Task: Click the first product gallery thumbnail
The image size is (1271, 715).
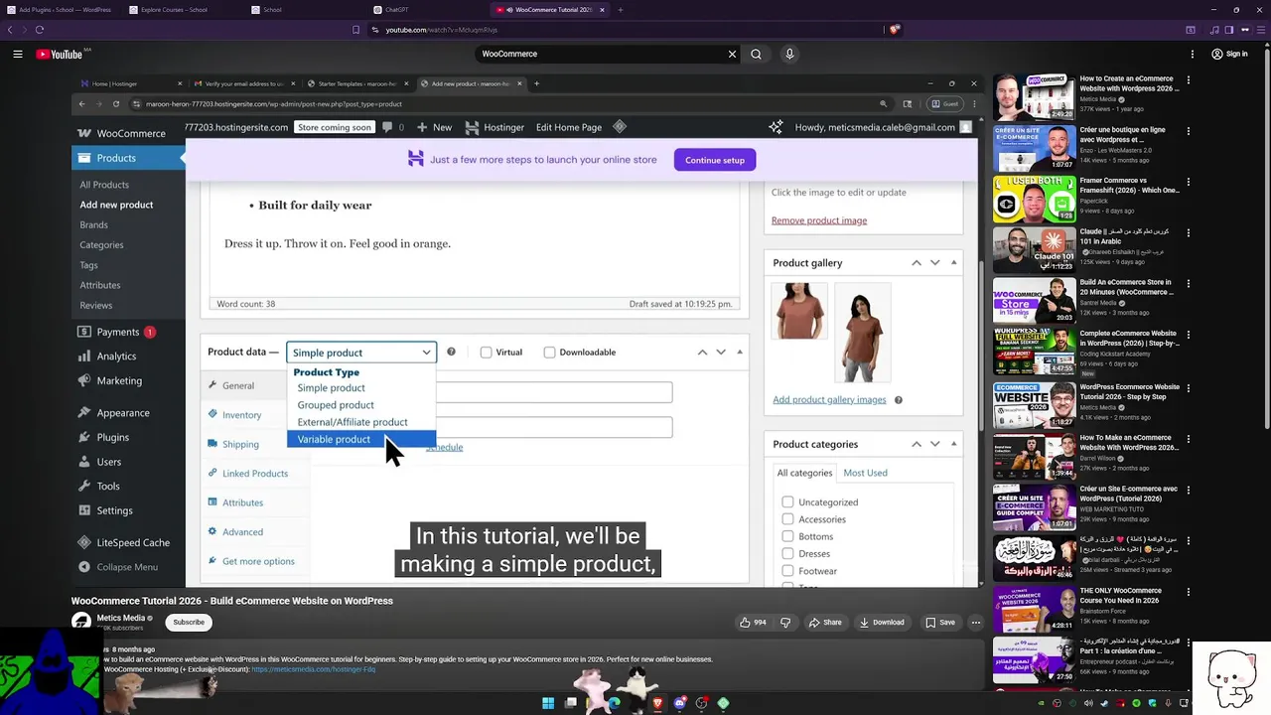Action: coord(799,312)
